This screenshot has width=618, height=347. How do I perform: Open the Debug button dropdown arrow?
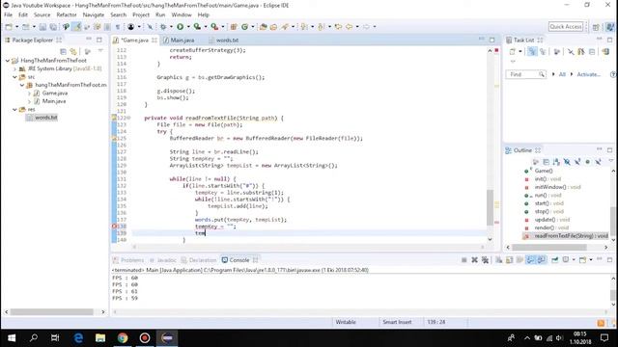[171, 27]
